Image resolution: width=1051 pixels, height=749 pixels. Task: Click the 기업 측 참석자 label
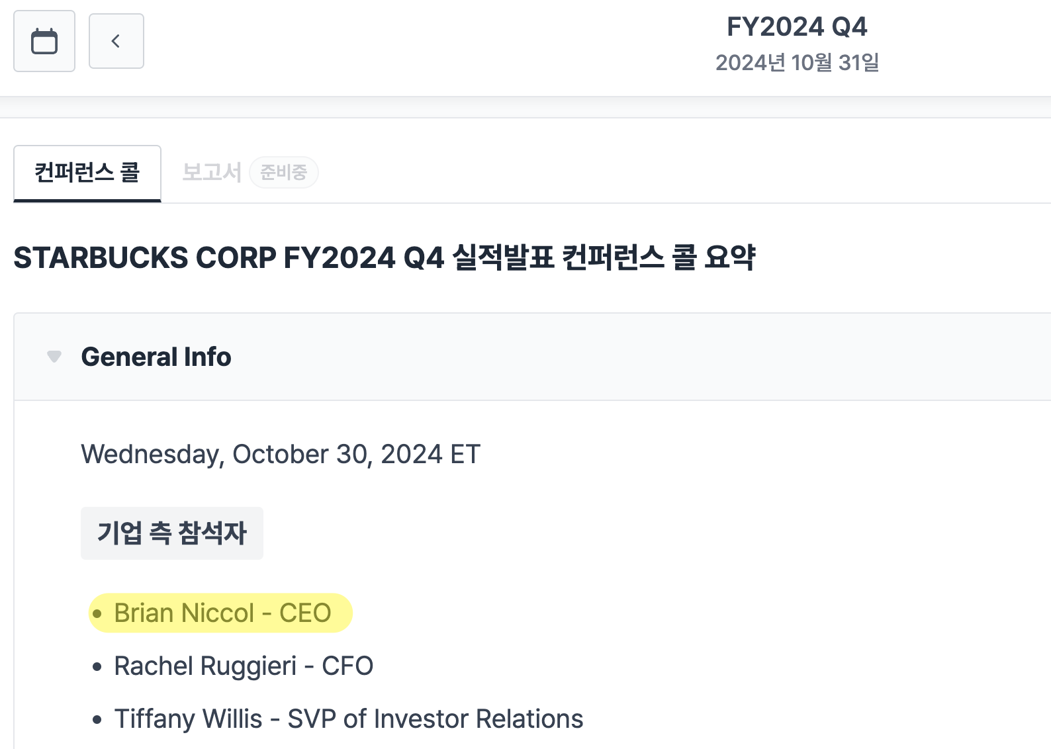click(172, 533)
